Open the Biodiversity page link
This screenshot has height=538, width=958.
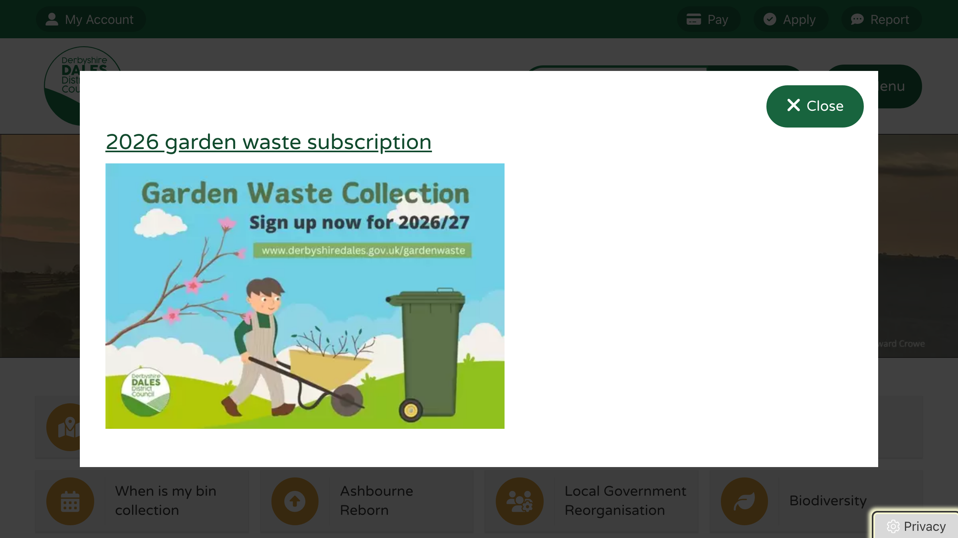click(x=827, y=501)
